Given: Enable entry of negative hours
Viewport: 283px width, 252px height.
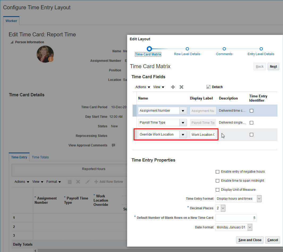Looking at the screenshot, I should pyautogui.click(x=217, y=172).
